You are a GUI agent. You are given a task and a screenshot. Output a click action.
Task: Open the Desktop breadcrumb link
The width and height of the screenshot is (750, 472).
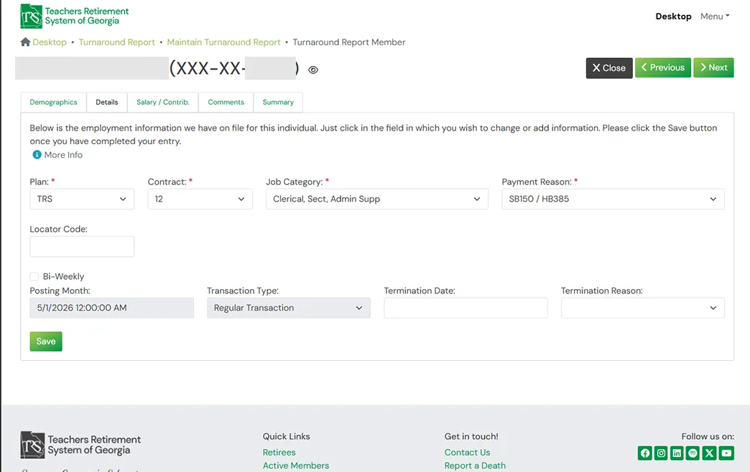[50, 42]
